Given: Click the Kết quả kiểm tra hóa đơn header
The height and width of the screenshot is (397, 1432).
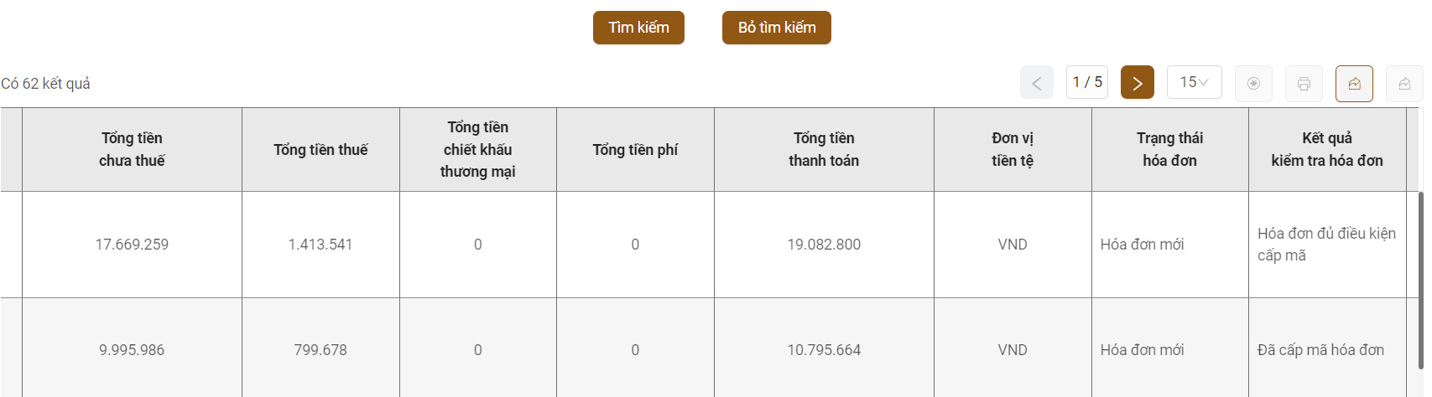Looking at the screenshot, I should (x=1327, y=149).
